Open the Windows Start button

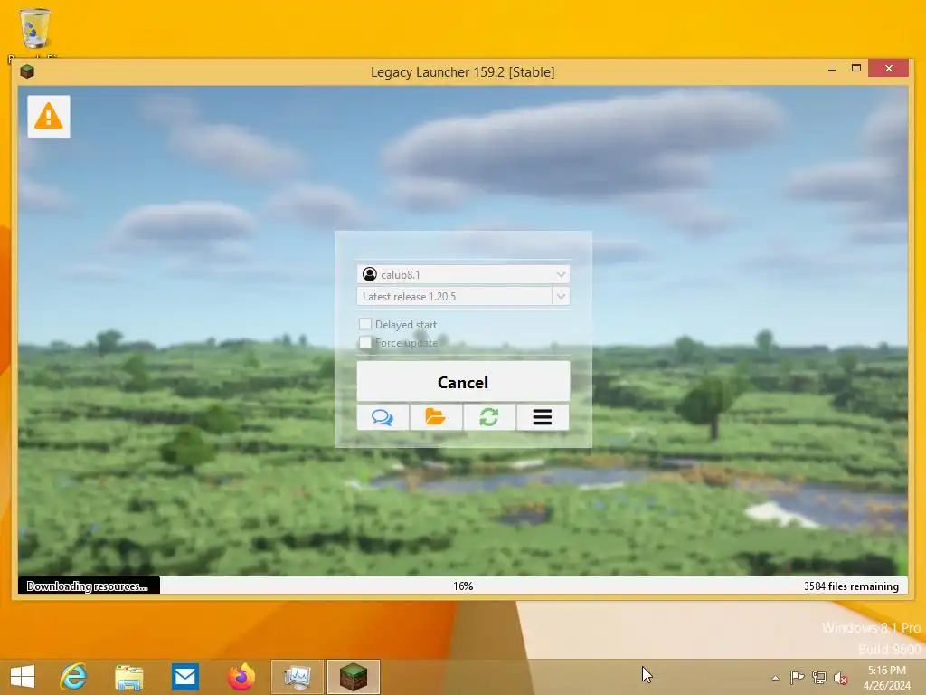23,677
